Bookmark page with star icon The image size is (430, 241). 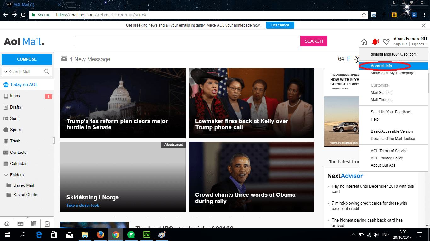coord(364,15)
